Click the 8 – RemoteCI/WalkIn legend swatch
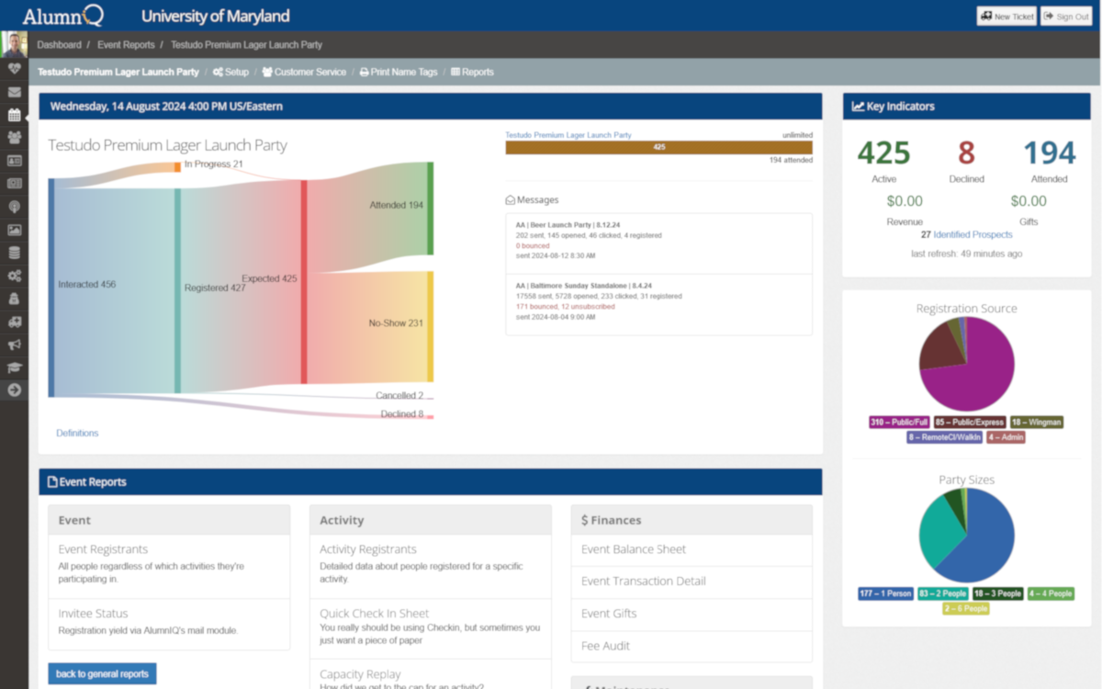The width and height of the screenshot is (1102, 689). pyautogui.click(x=945, y=437)
